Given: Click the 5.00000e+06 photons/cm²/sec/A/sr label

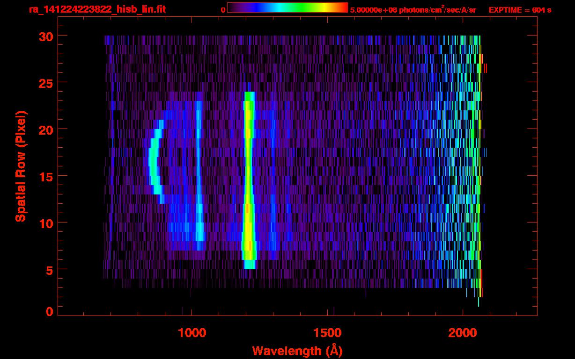Looking at the screenshot, I should click(413, 9).
